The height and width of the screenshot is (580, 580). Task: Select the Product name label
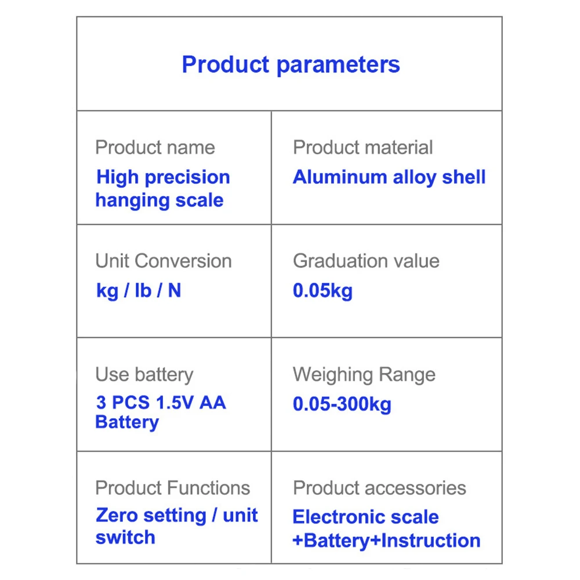(x=155, y=147)
